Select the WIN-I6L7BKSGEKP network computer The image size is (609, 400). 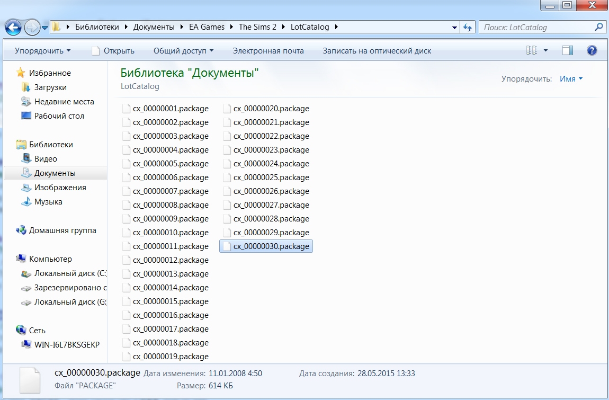(67, 345)
